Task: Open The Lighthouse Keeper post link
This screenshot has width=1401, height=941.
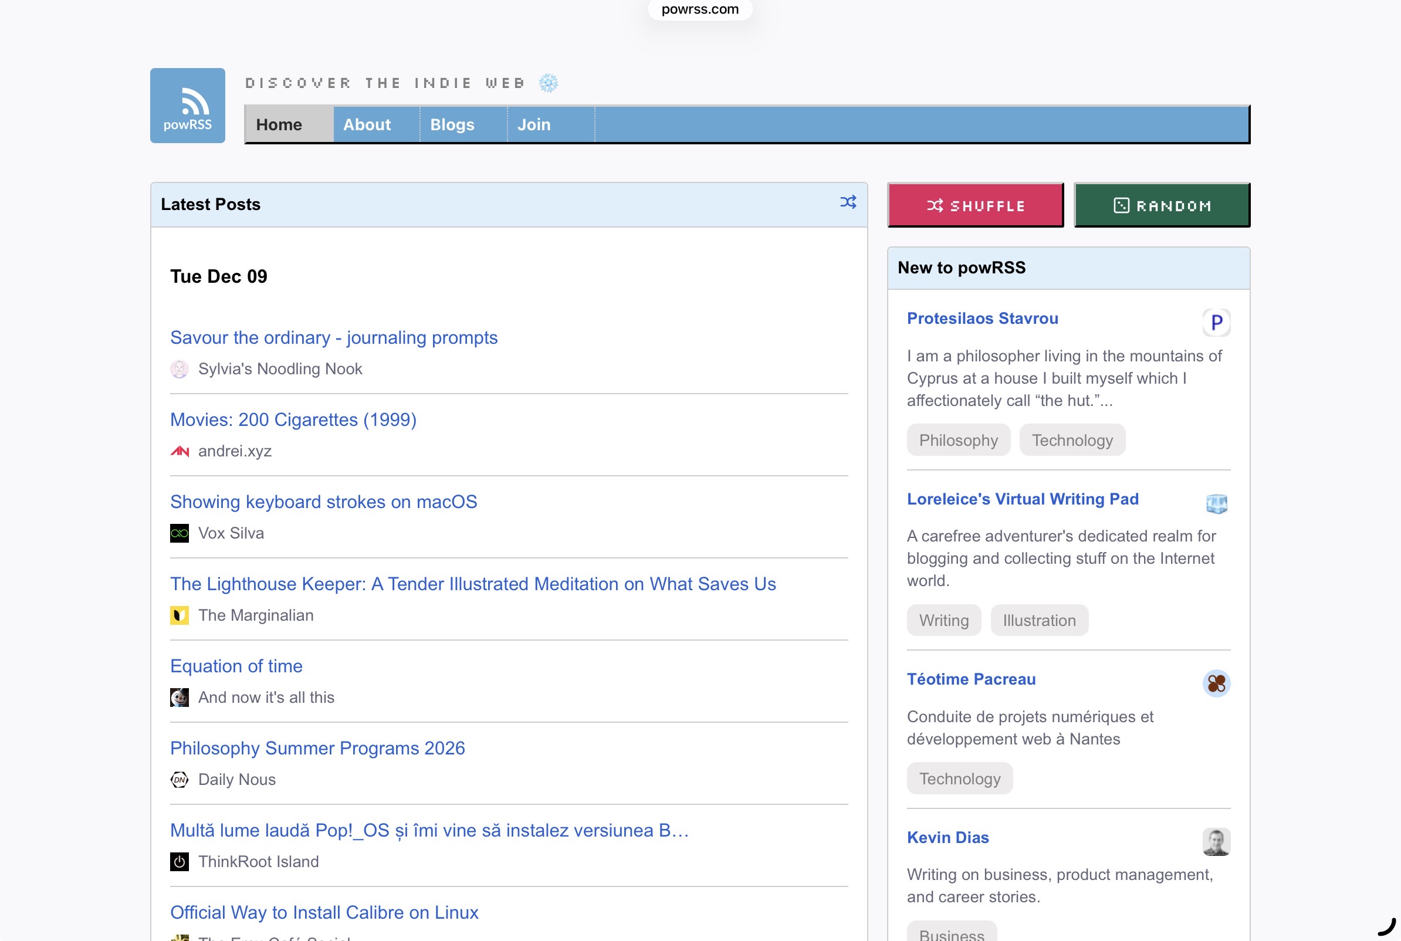Action: [473, 584]
